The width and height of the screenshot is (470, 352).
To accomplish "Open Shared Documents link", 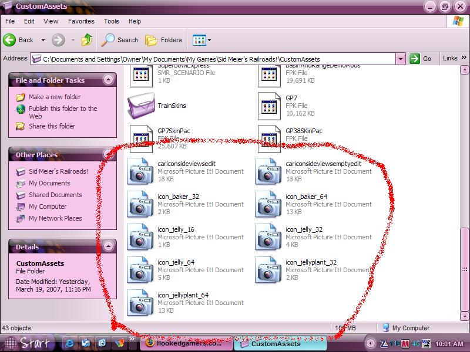I will [55, 195].
